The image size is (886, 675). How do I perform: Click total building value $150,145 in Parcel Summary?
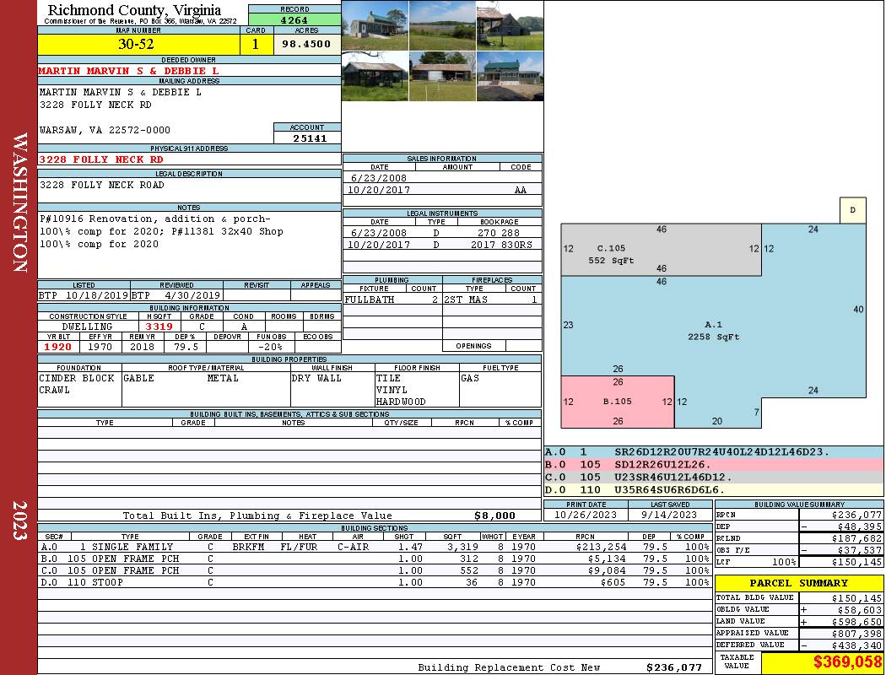[856, 598]
